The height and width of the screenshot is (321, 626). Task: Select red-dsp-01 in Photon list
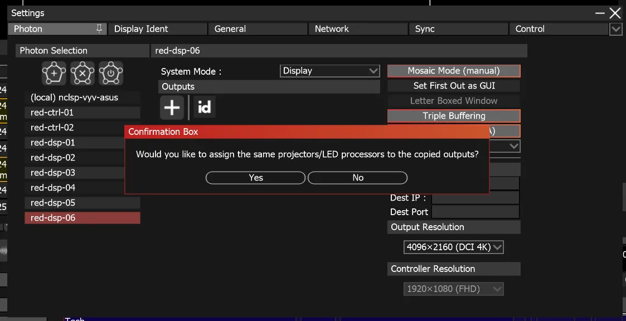tap(74, 143)
